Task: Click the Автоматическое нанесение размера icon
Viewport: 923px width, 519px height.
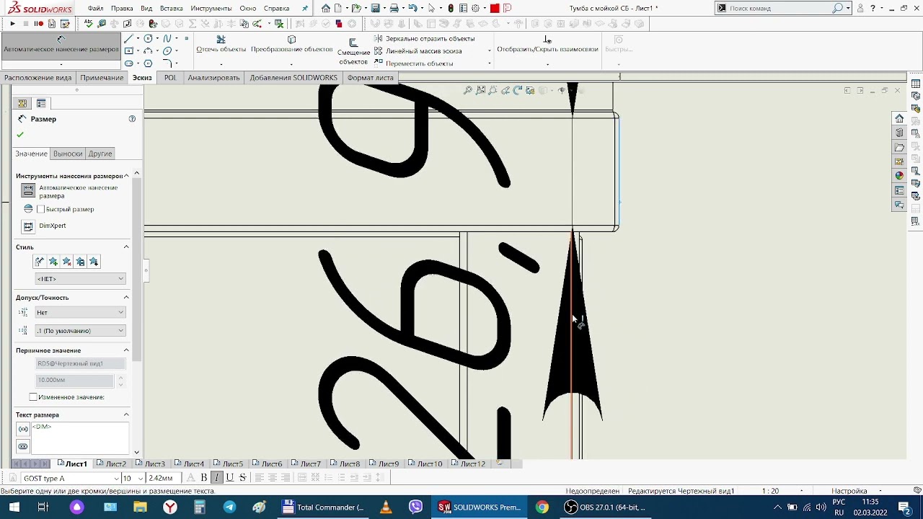Action: pyautogui.click(x=28, y=190)
